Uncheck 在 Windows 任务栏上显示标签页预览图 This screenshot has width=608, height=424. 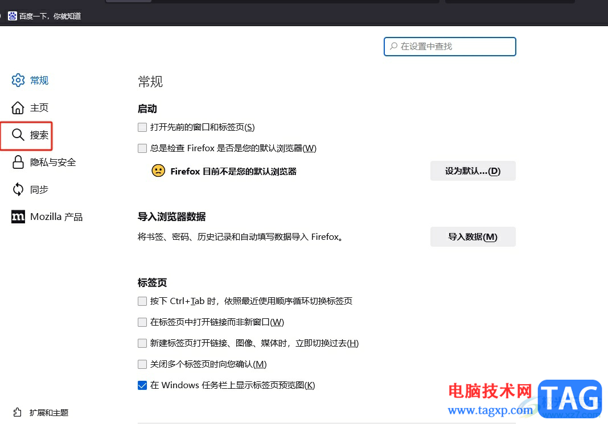point(142,385)
